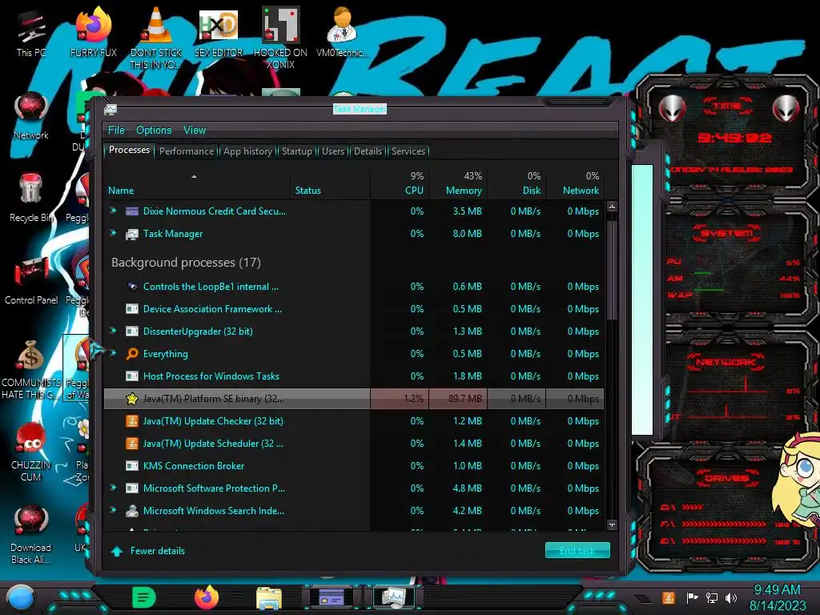Select the KMS Connection Broker row

point(354,465)
